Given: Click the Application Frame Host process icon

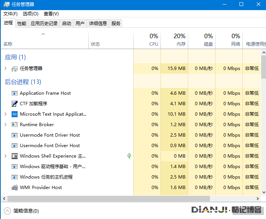Looking at the screenshot, I should pyautogui.click(x=15, y=93).
